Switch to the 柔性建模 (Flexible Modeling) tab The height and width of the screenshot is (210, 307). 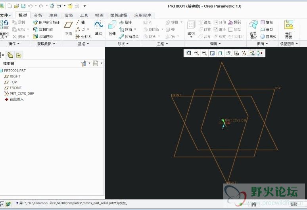[x=119, y=15]
